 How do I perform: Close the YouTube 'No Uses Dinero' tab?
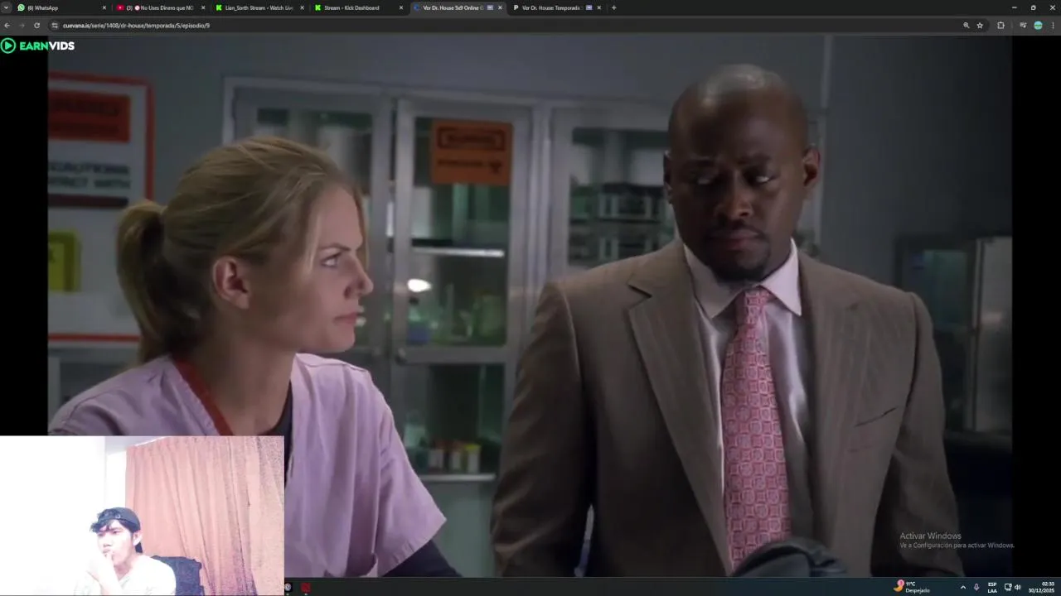[203, 7]
